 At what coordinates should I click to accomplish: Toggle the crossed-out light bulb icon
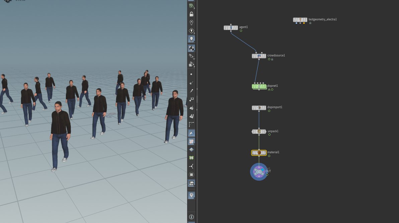[x=191, y=22]
